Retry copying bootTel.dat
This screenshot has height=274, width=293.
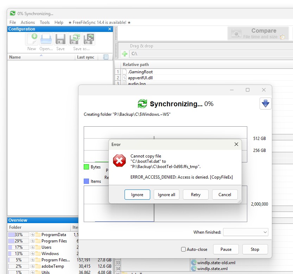196,194
